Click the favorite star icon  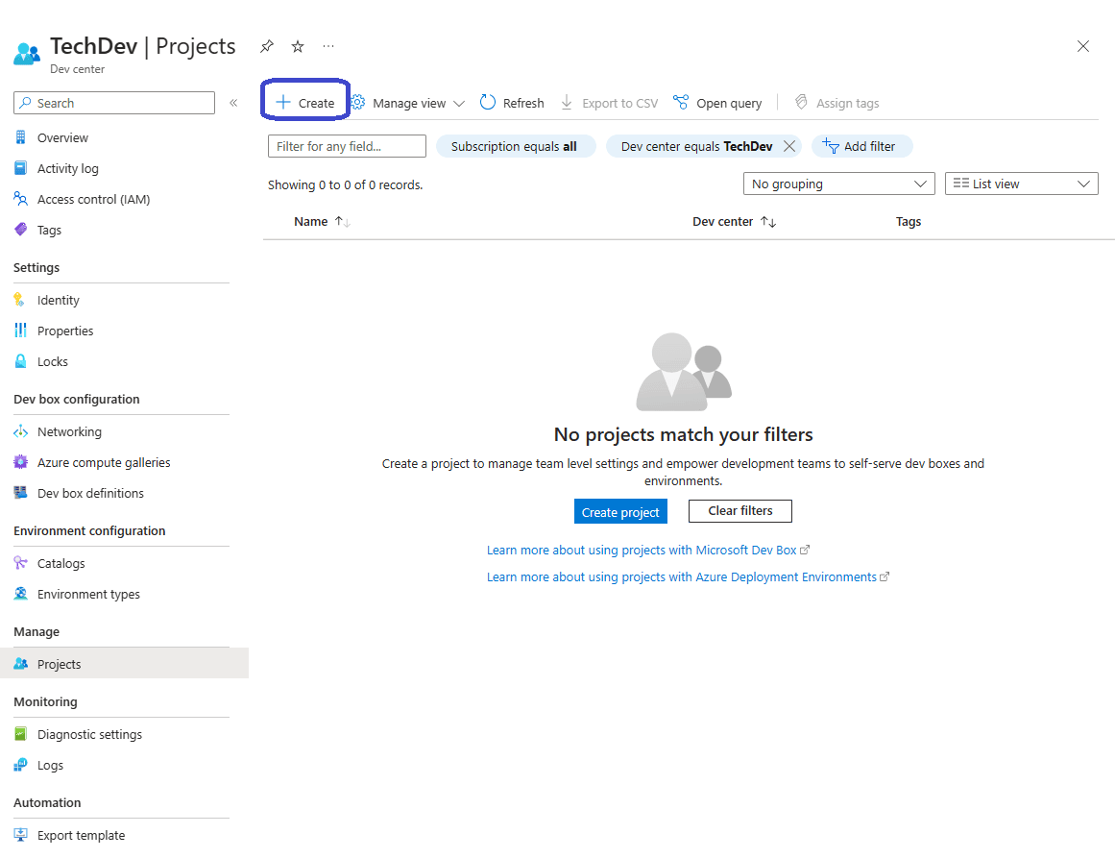point(298,46)
